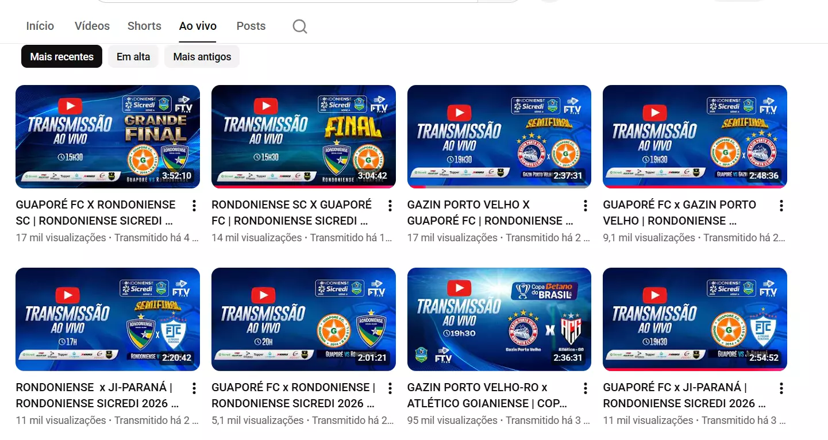Open the Shorts tab
Viewport: 828px width, 440px height.
pyautogui.click(x=144, y=26)
